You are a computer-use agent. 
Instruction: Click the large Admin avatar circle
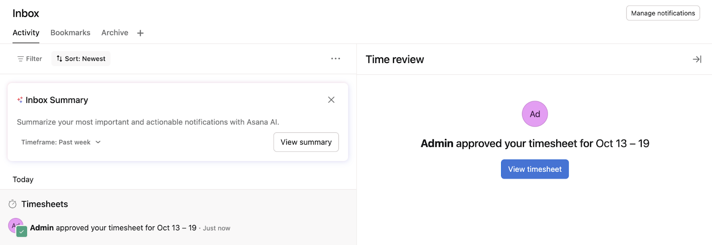534,114
